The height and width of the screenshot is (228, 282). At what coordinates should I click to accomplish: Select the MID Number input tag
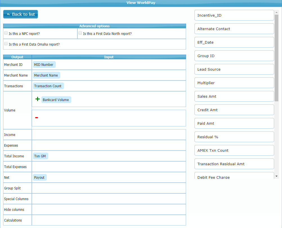(x=44, y=65)
